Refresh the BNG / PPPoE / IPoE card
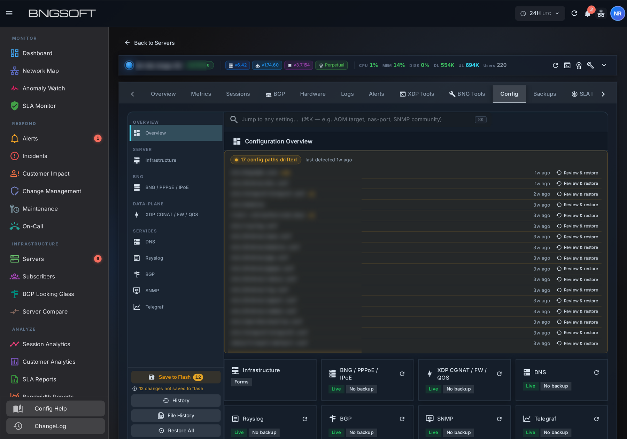This screenshot has height=439, width=627. (402, 374)
